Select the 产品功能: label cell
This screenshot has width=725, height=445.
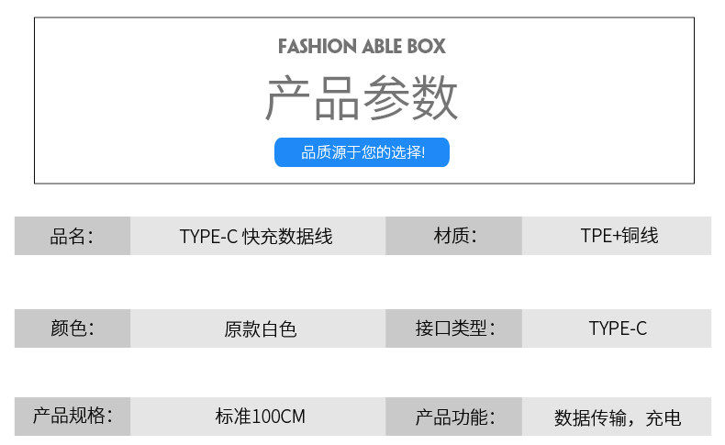point(454,417)
